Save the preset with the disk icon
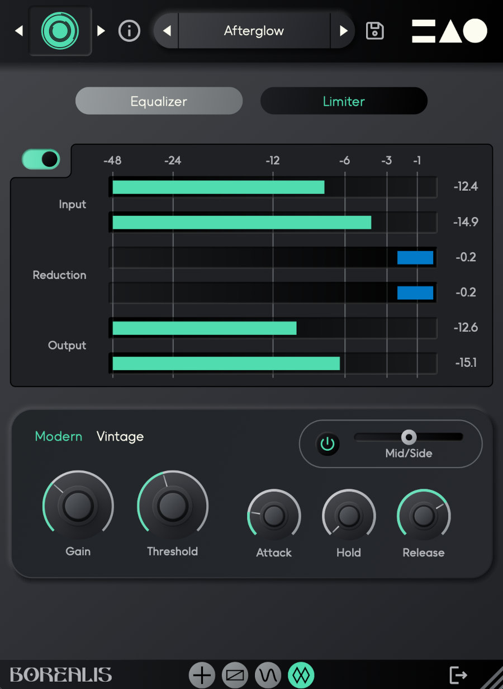Screen dimensions: 503x689 pyautogui.click(x=374, y=31)
